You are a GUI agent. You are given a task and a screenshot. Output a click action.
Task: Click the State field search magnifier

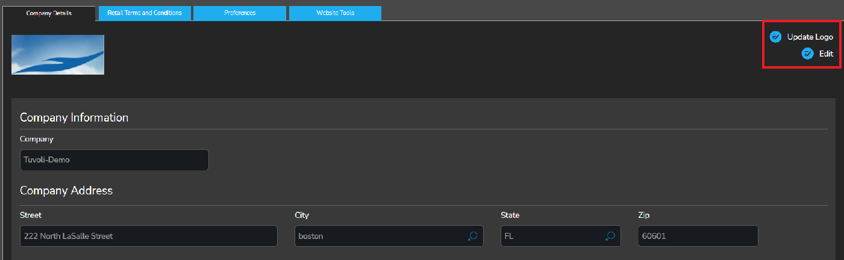point(610,236)
